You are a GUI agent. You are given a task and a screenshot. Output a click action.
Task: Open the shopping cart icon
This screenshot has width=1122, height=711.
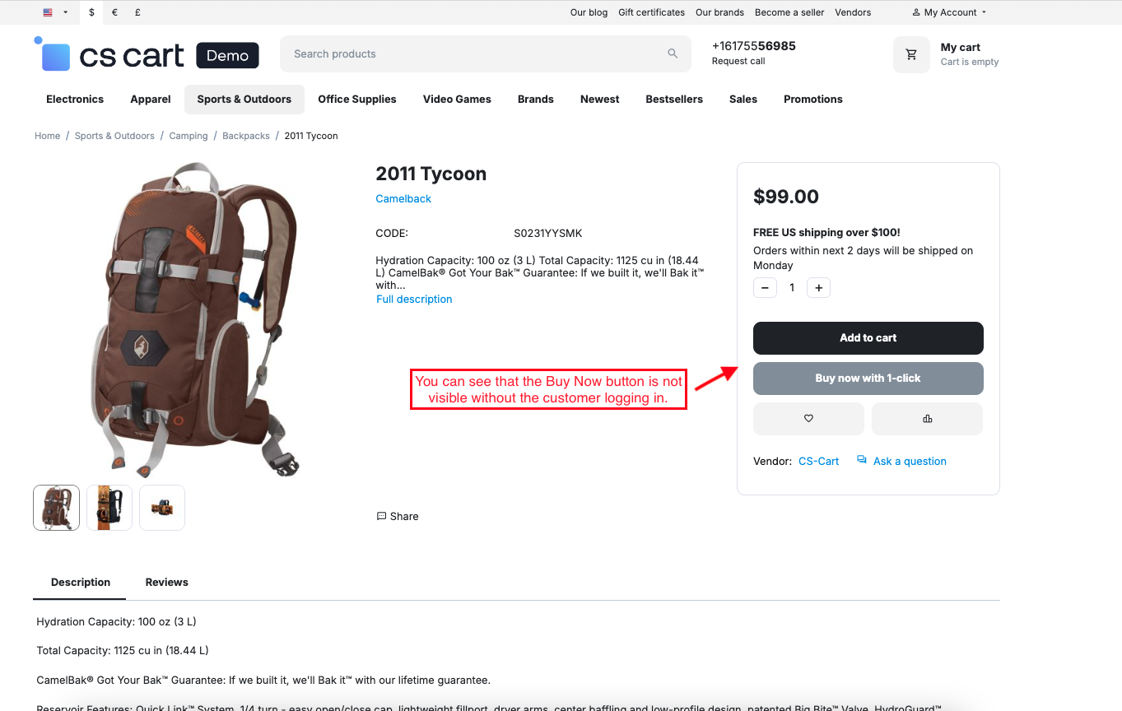coord(911,55)
